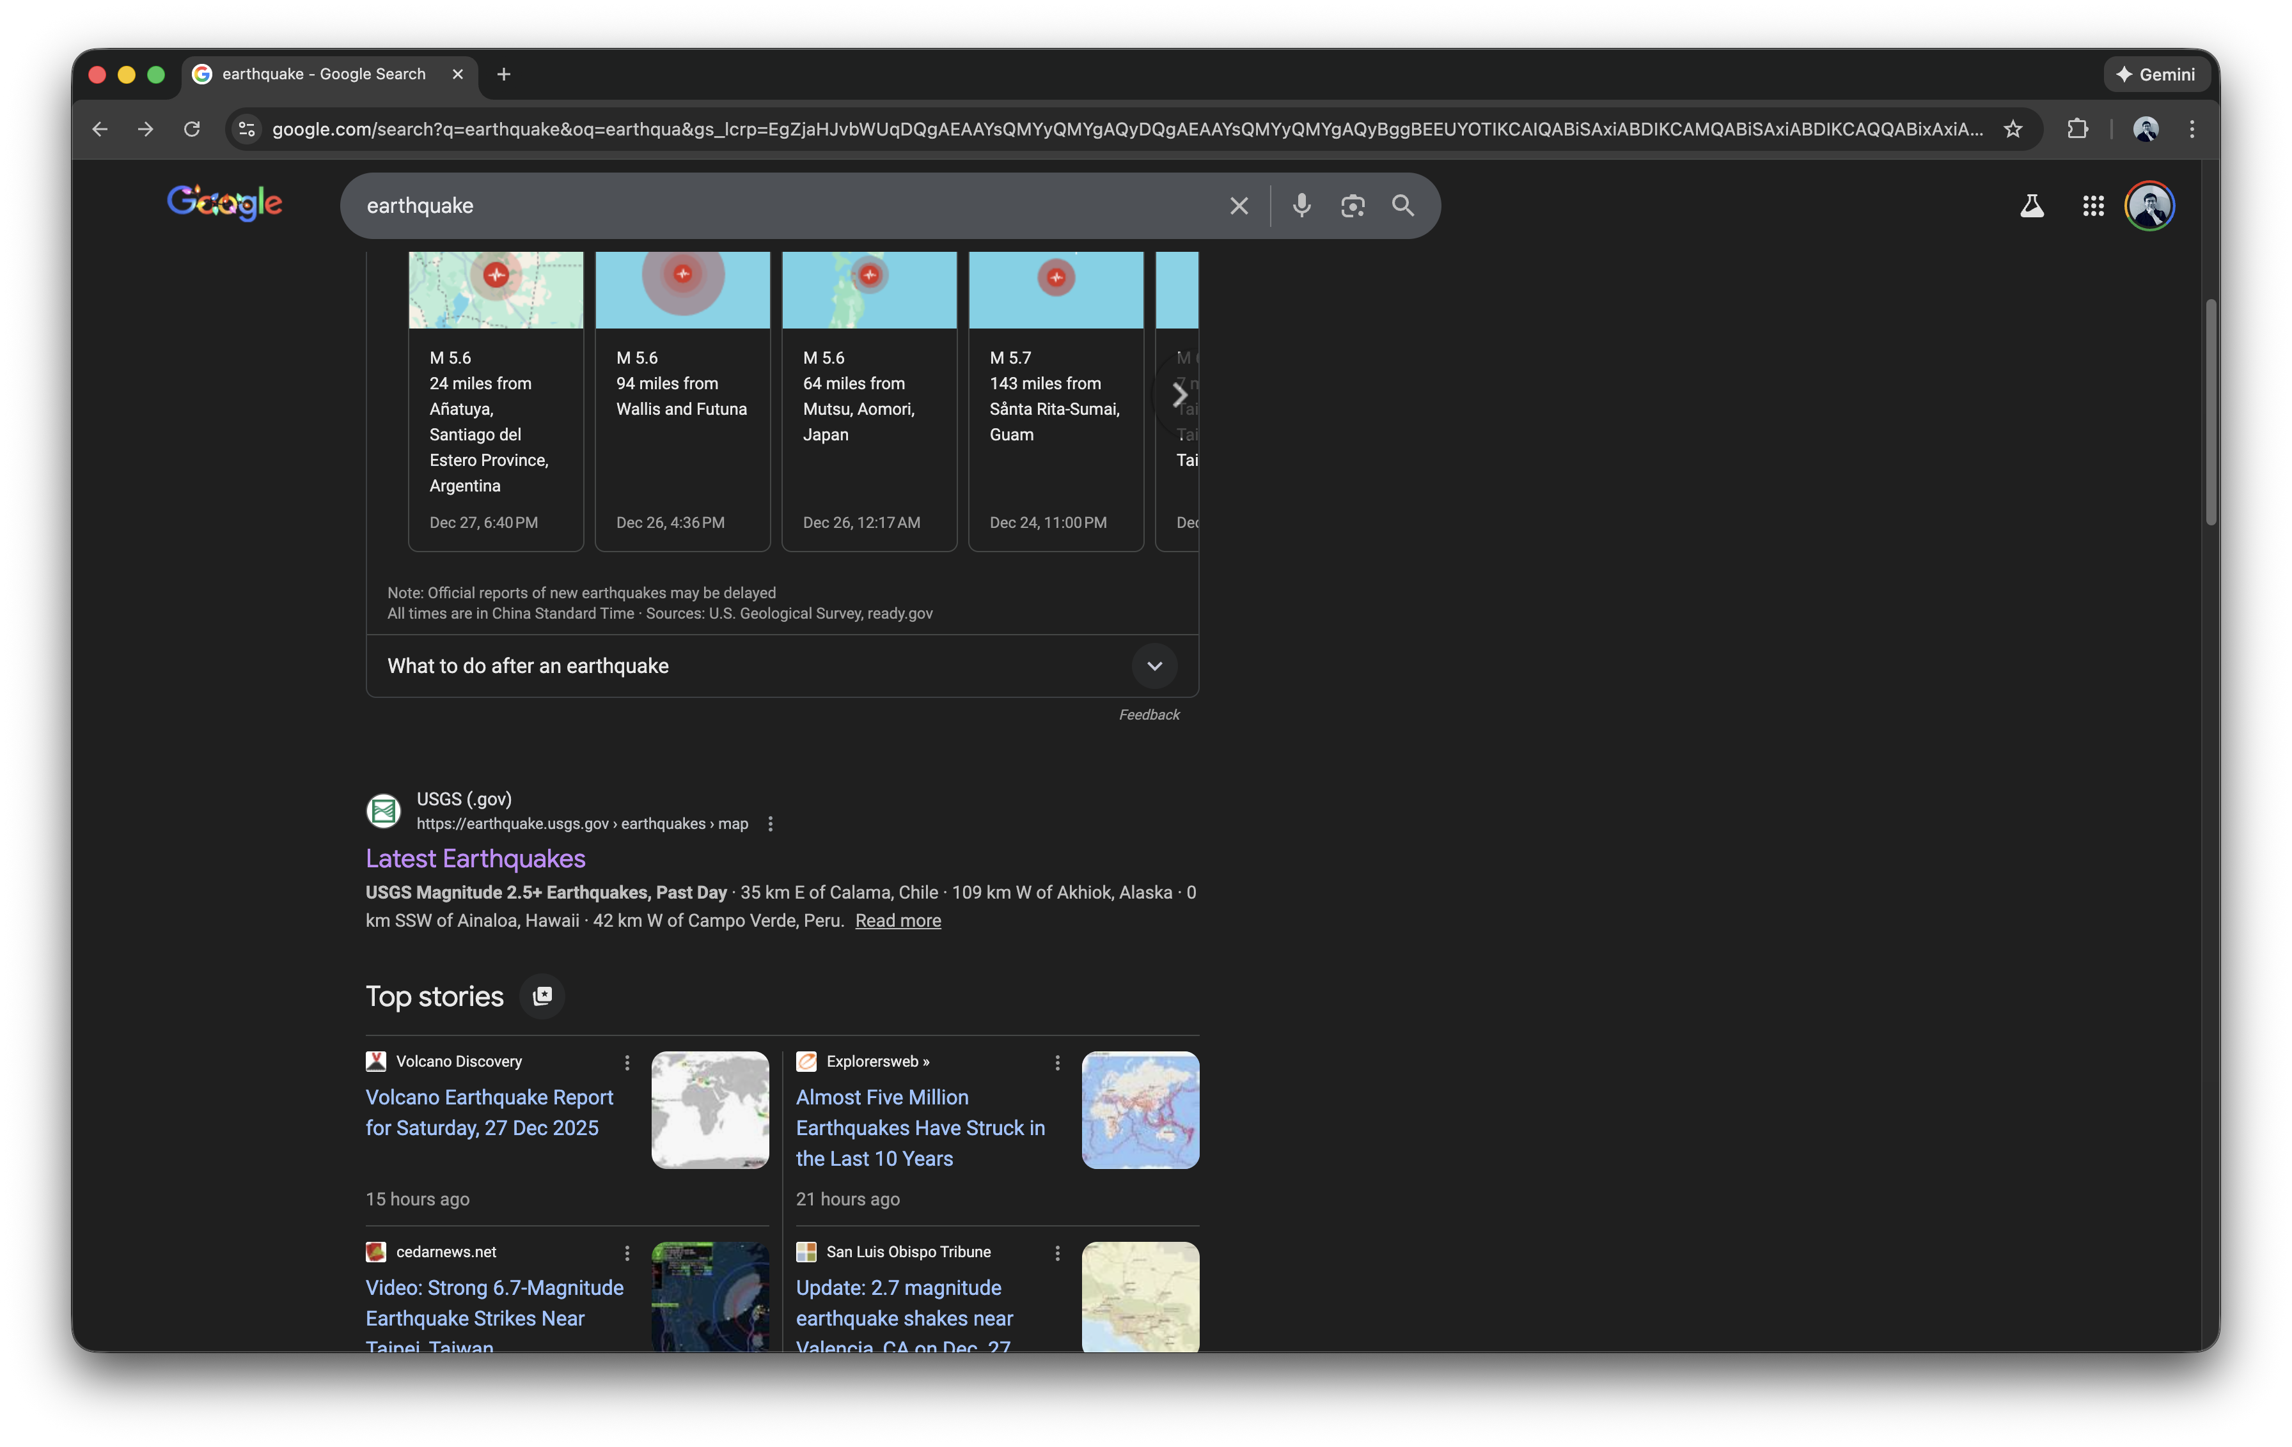This screenshot has width=2292, height=1447.
Task: Open a new browser tab
Action: point(503,74)
